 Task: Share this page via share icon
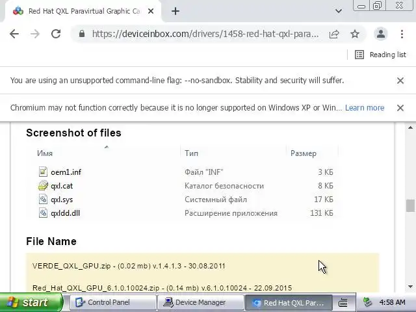[334, 34]
